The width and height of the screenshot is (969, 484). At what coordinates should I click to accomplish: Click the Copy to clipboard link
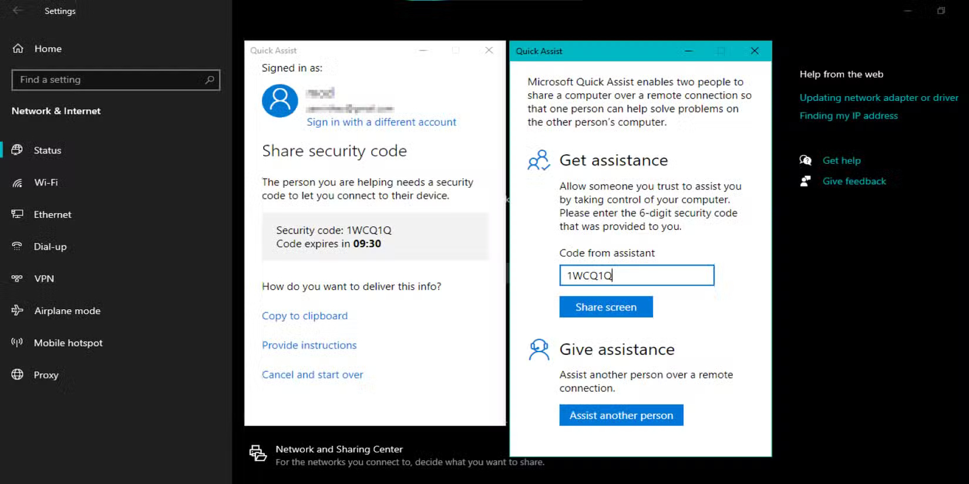coord(304,316)
